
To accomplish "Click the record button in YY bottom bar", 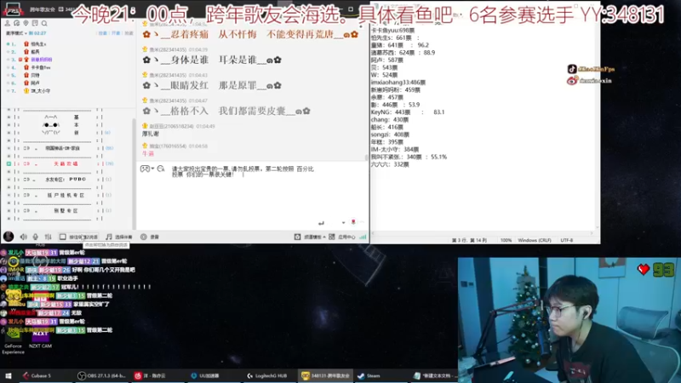I will coord(150,237).
